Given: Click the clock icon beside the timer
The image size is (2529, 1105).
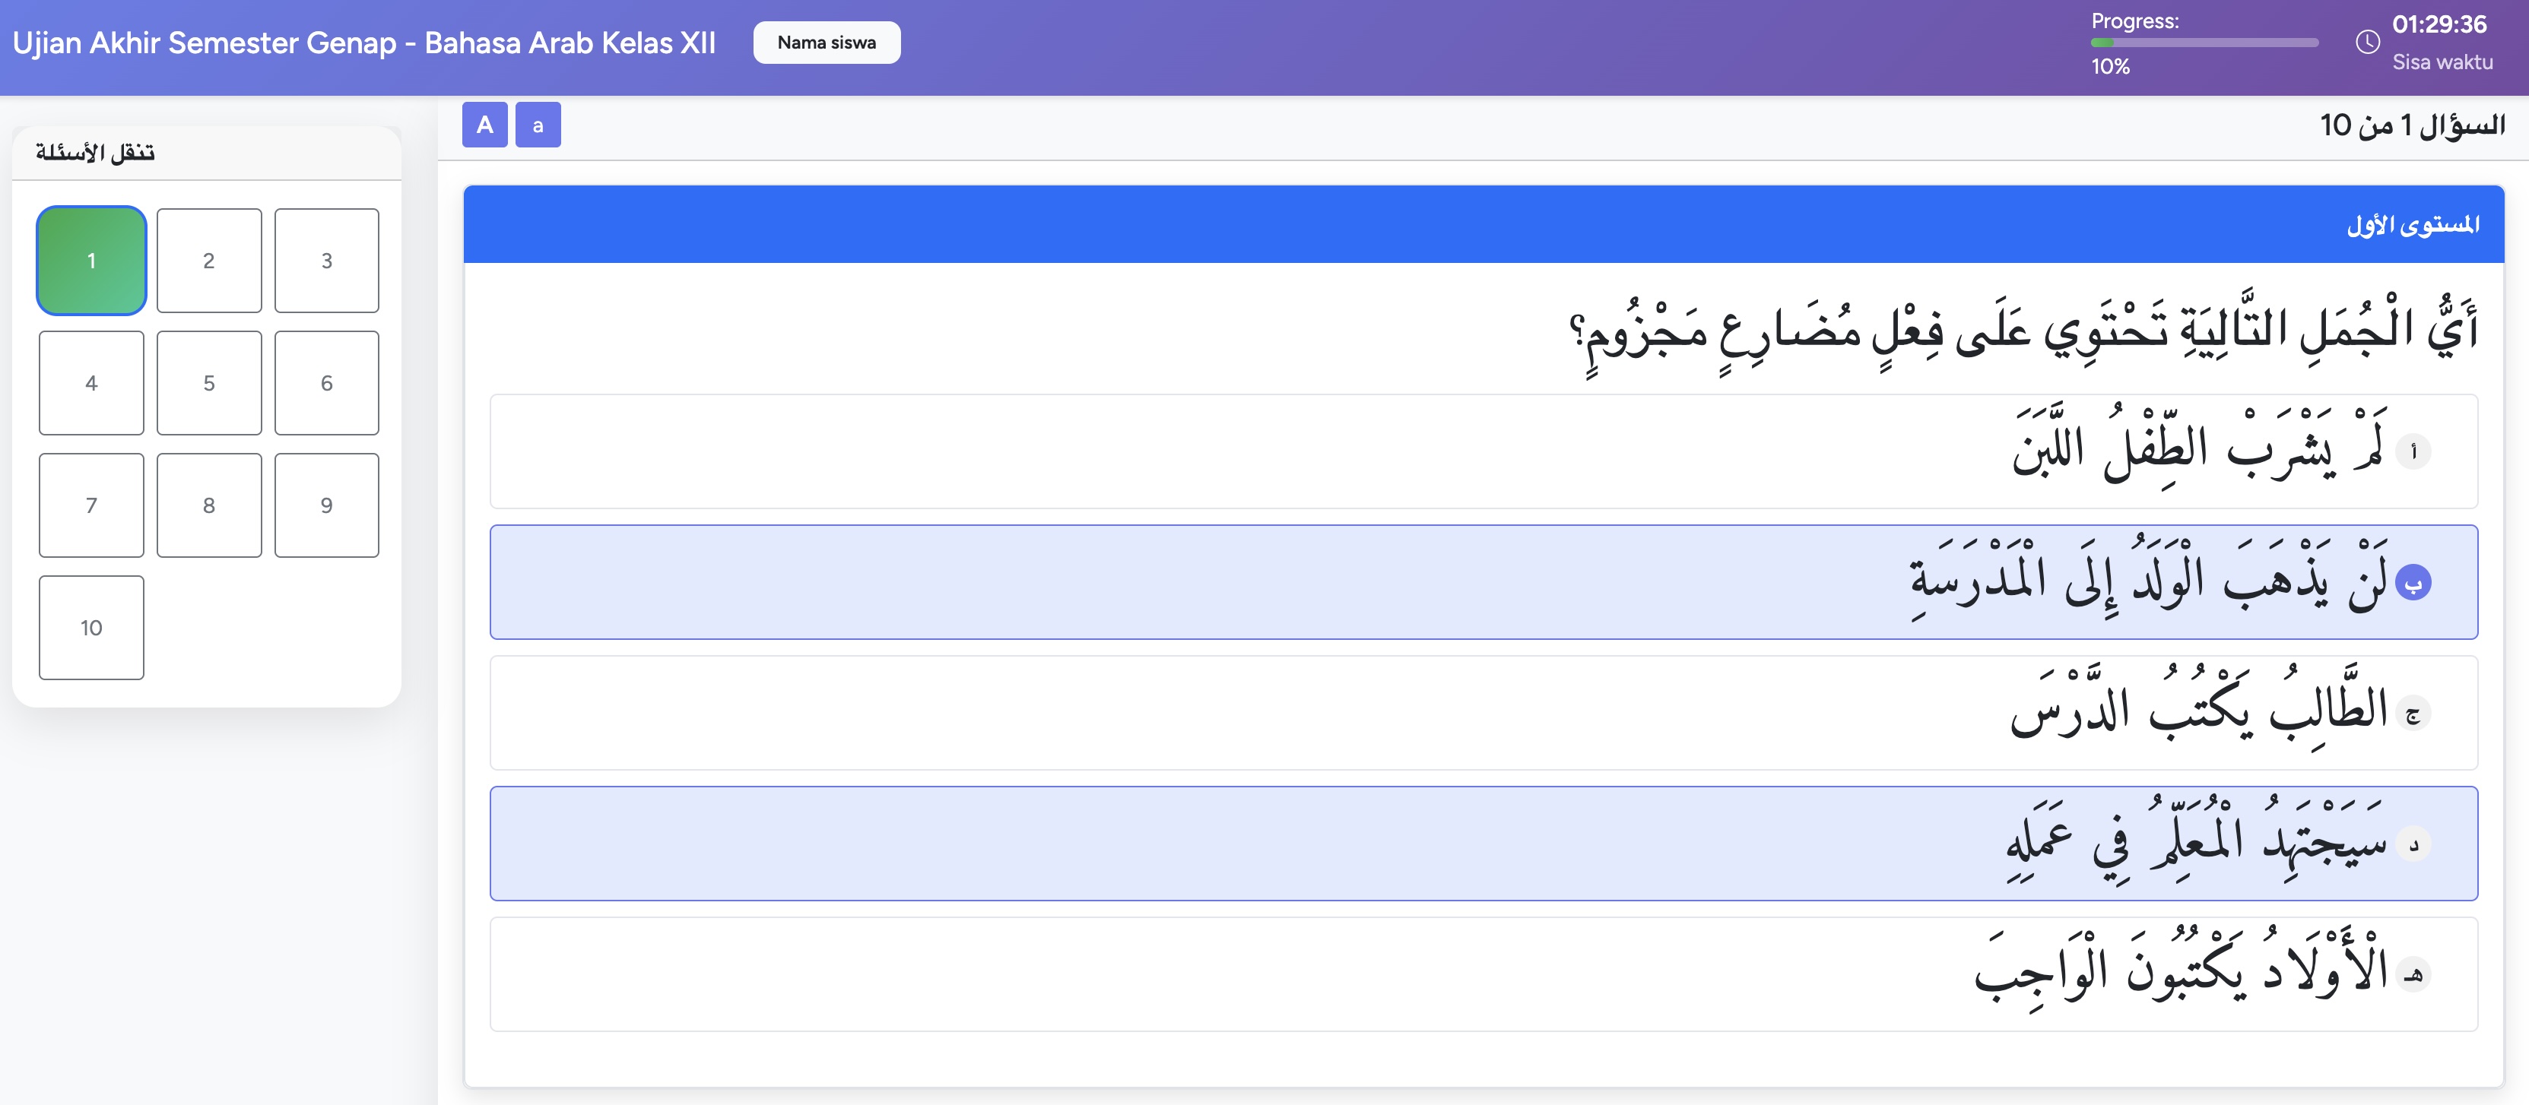Looking at the screenshot, I should tap(2367, 43).
